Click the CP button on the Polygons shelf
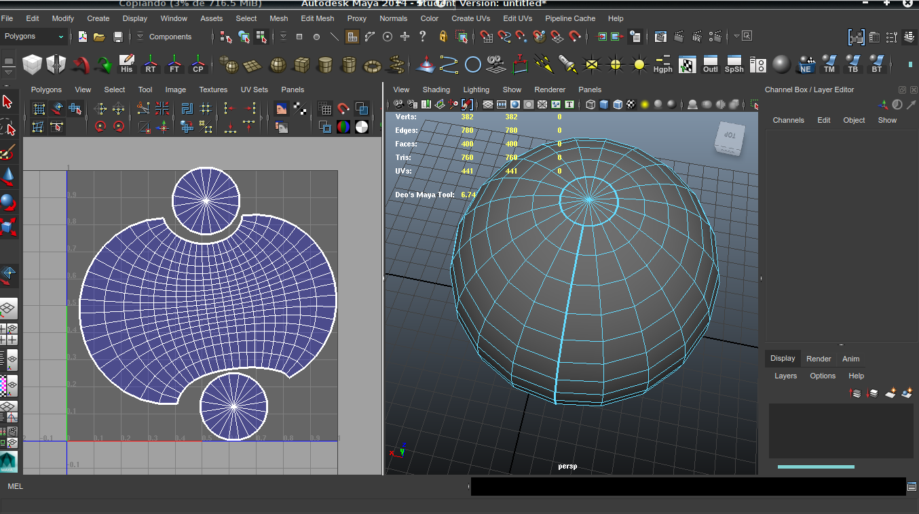The width and height of the screenshot is (919, 514). pyautogui.click(x=198, y=64)
